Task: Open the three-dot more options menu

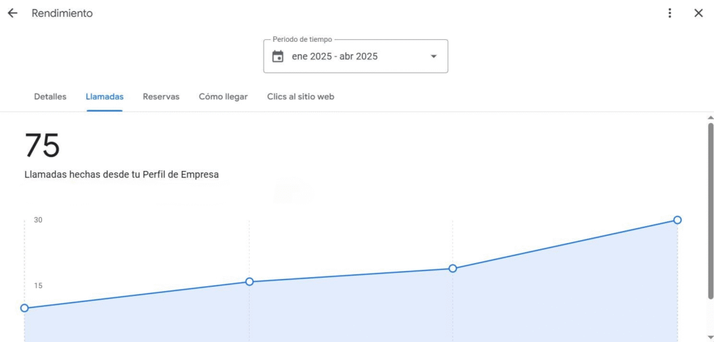Action: [669, 13]
